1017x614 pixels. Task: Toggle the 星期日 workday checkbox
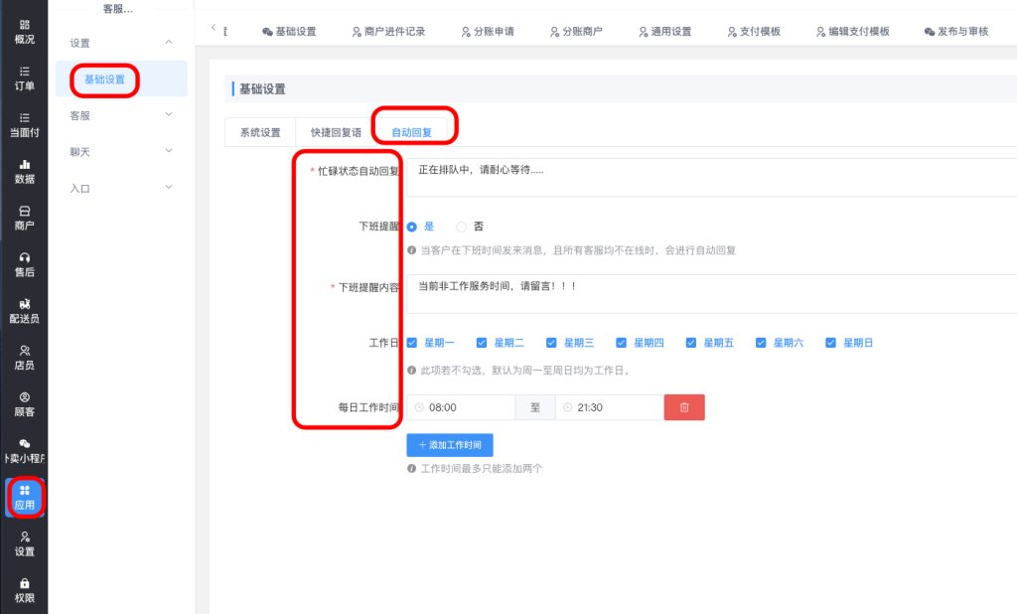tap(831, 343)
